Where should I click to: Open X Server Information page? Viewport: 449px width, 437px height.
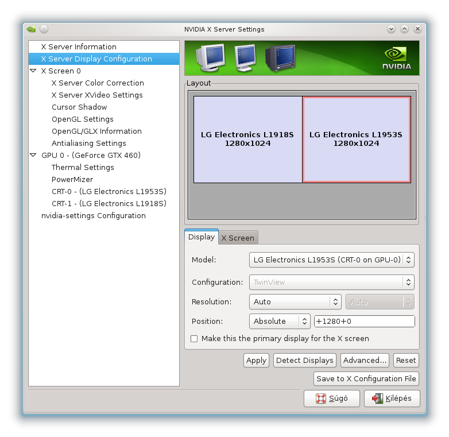pyautogui.click(x=79, y=47)
